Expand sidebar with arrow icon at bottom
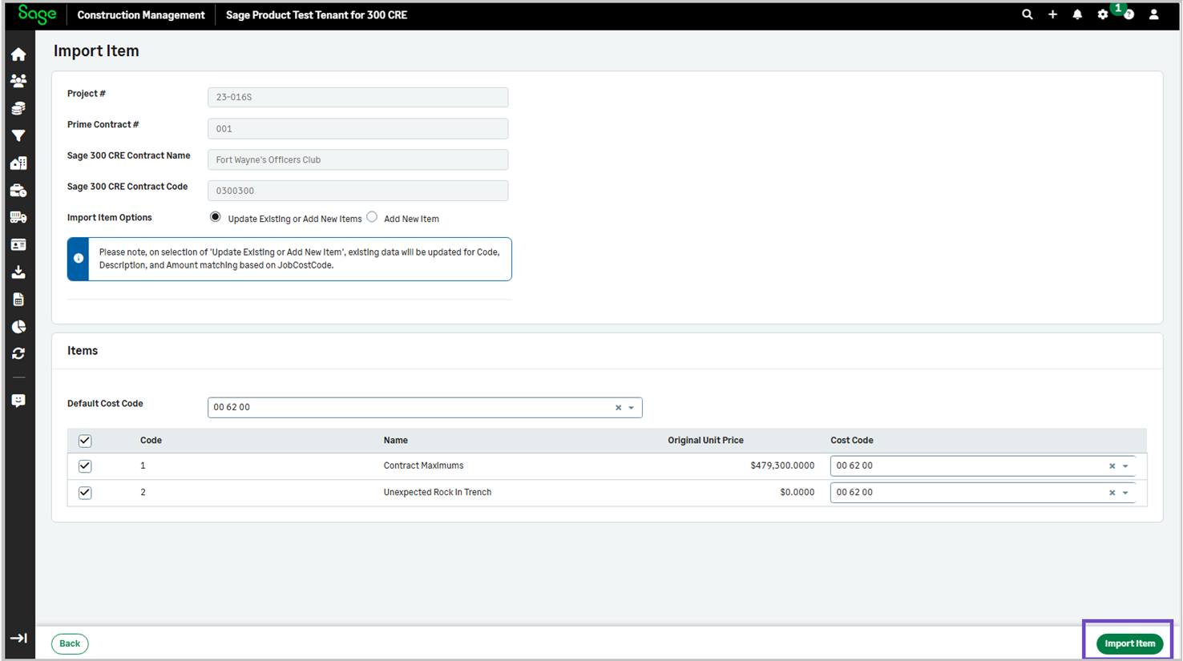Image resolution: width=1183 pixels, height=661 pixels. click(18, 639)
